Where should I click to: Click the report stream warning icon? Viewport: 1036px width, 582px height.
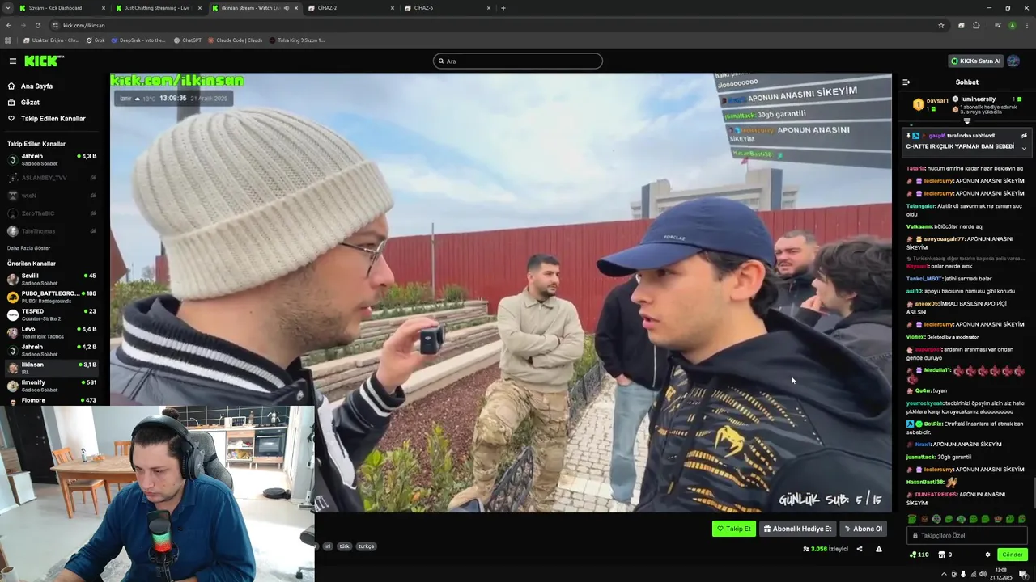(x=879, y=549)
